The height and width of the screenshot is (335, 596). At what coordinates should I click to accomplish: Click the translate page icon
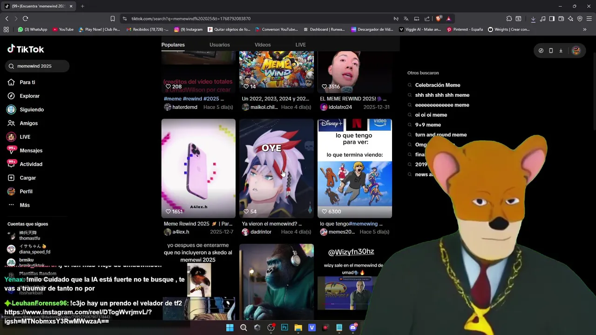(406, 19)
